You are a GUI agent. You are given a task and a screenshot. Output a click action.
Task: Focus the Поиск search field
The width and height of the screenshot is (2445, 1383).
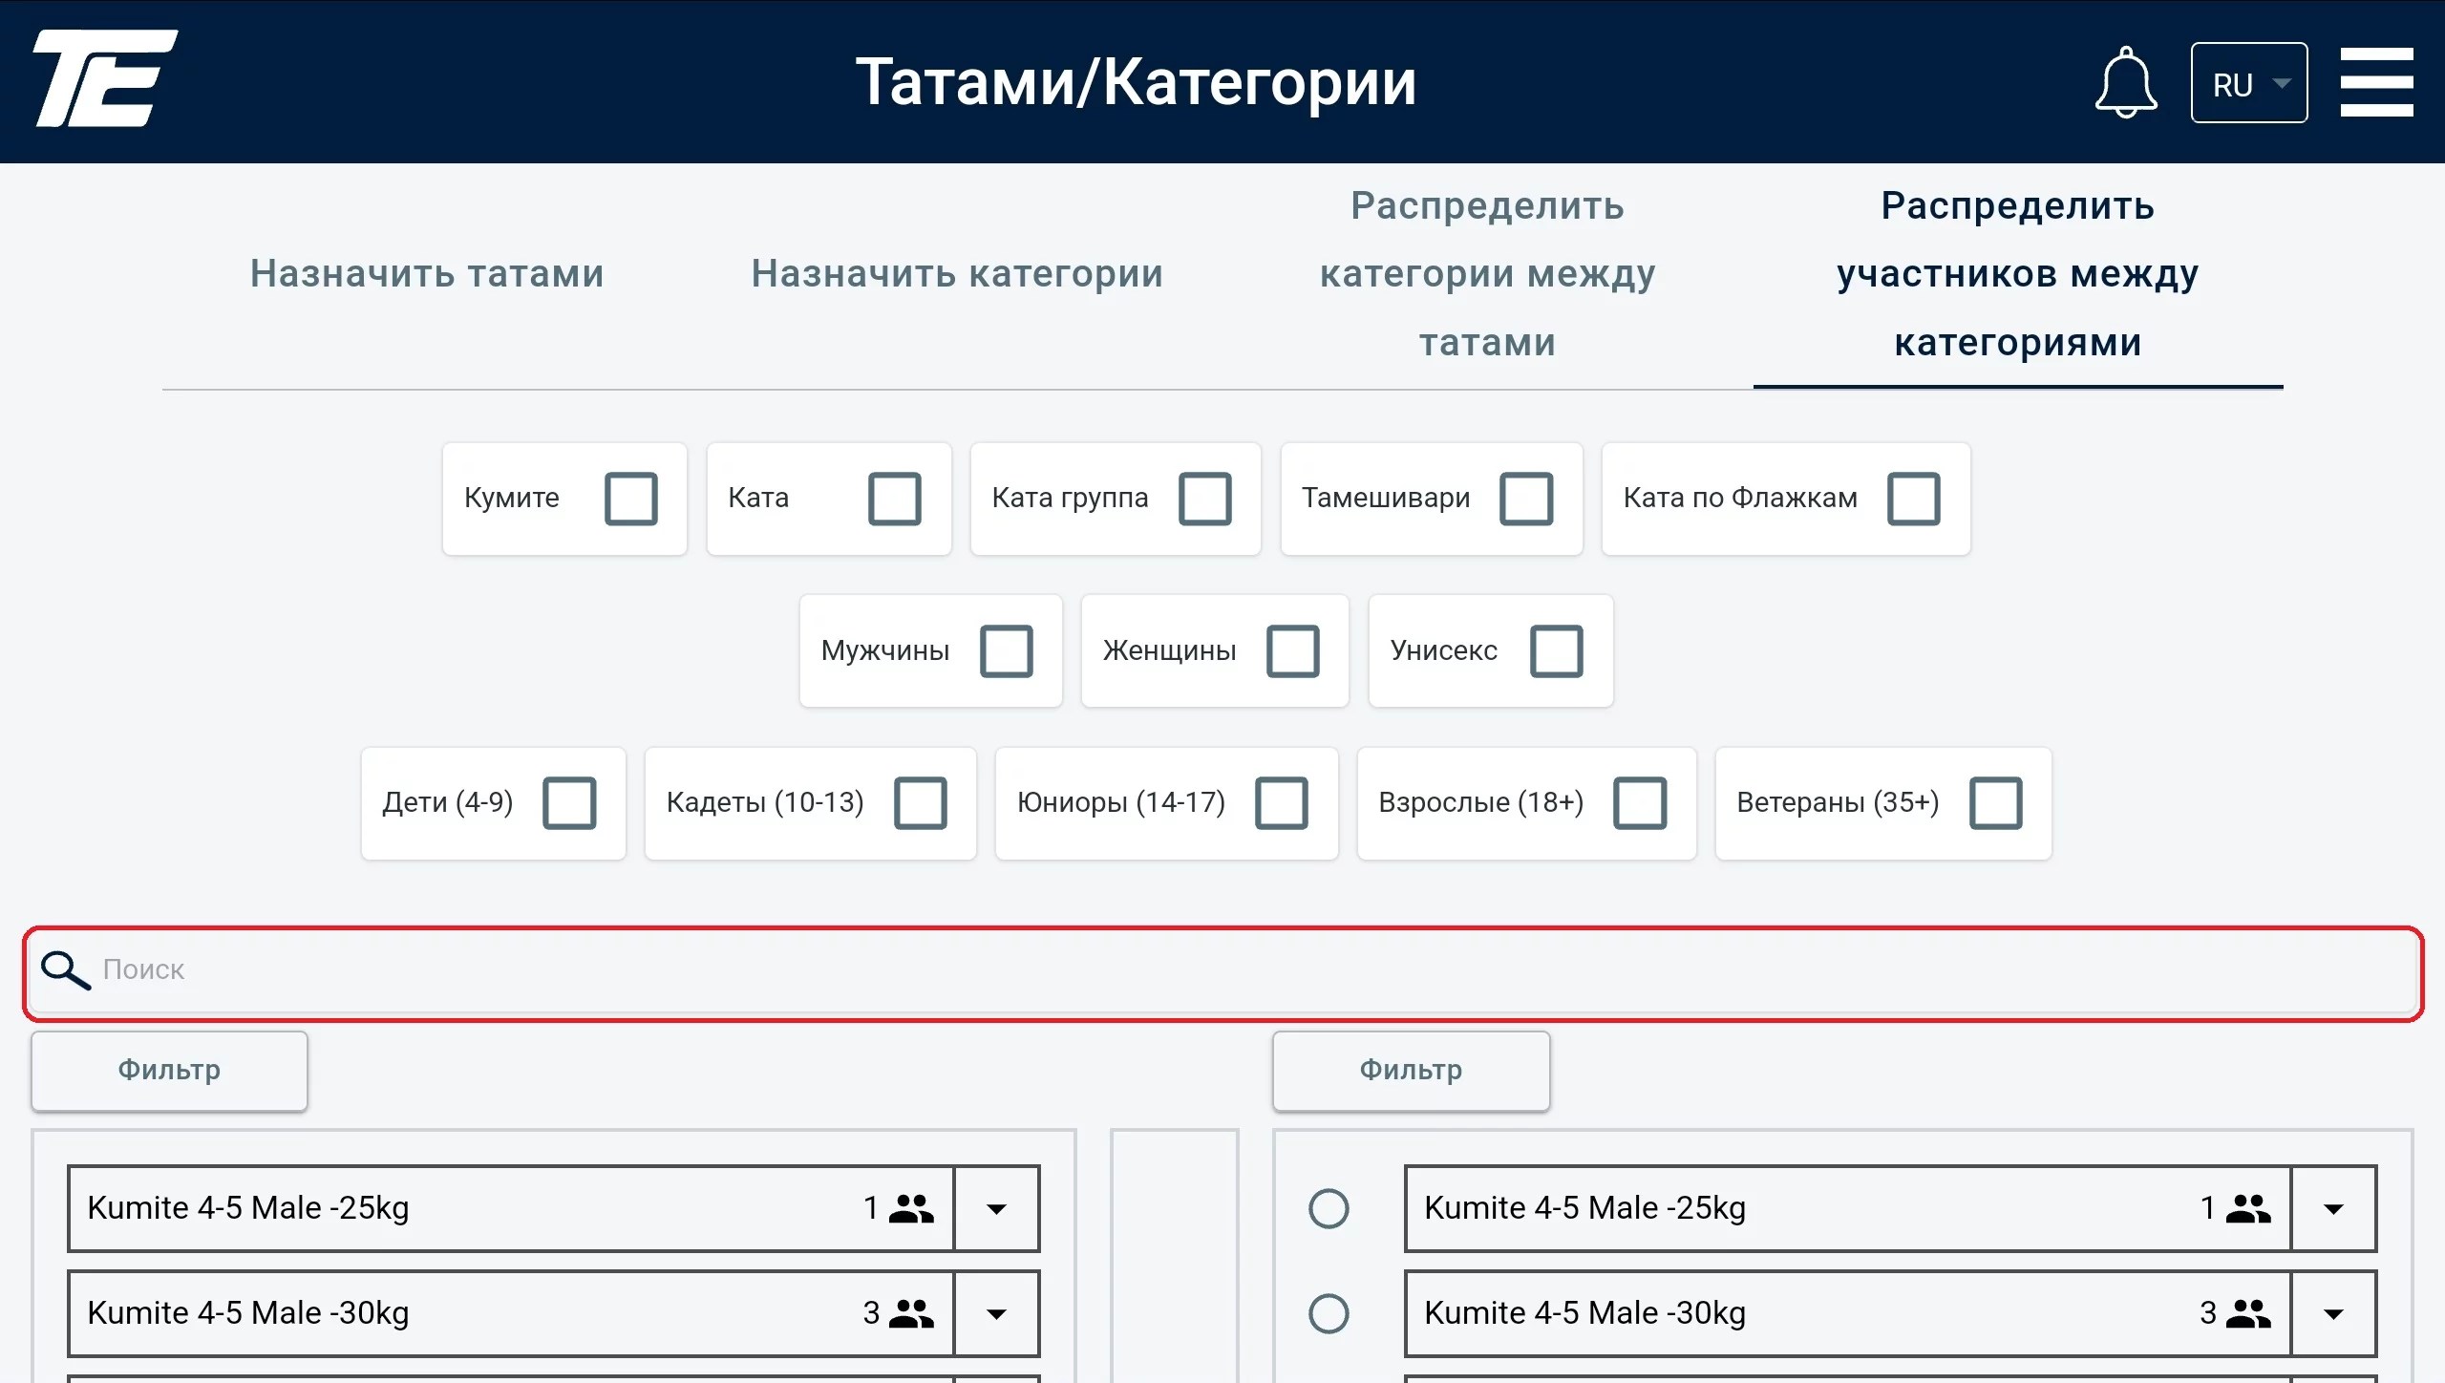(1222, 970)
